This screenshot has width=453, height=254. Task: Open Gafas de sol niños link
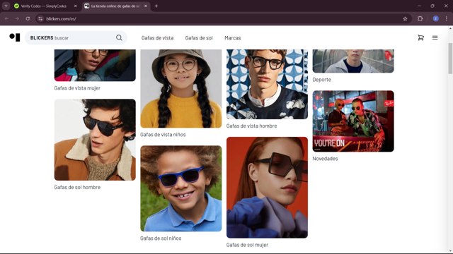[161, 238]
